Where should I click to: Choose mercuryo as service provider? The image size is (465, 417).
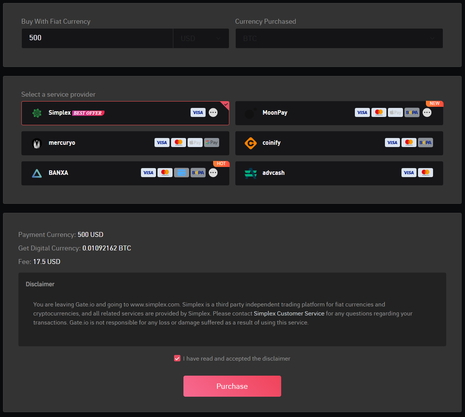coord(125,143)
